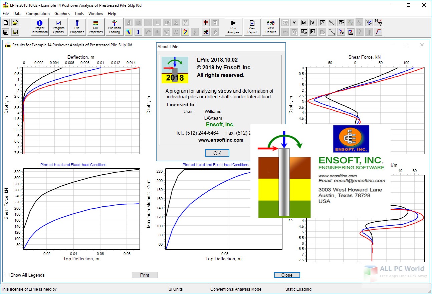Click the New file blank page icon
The image size is (432, 294).
tap(6, 23)
